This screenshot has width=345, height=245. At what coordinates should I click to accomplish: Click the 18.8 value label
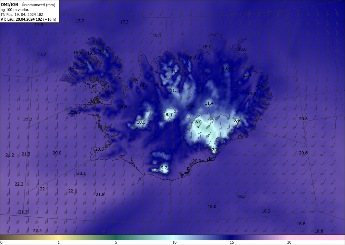tap(319, 231)
